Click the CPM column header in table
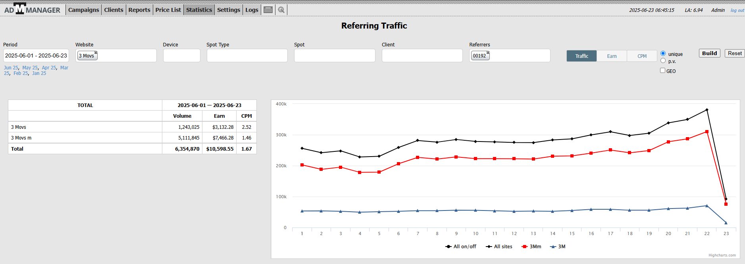 [x=246, y=116]
